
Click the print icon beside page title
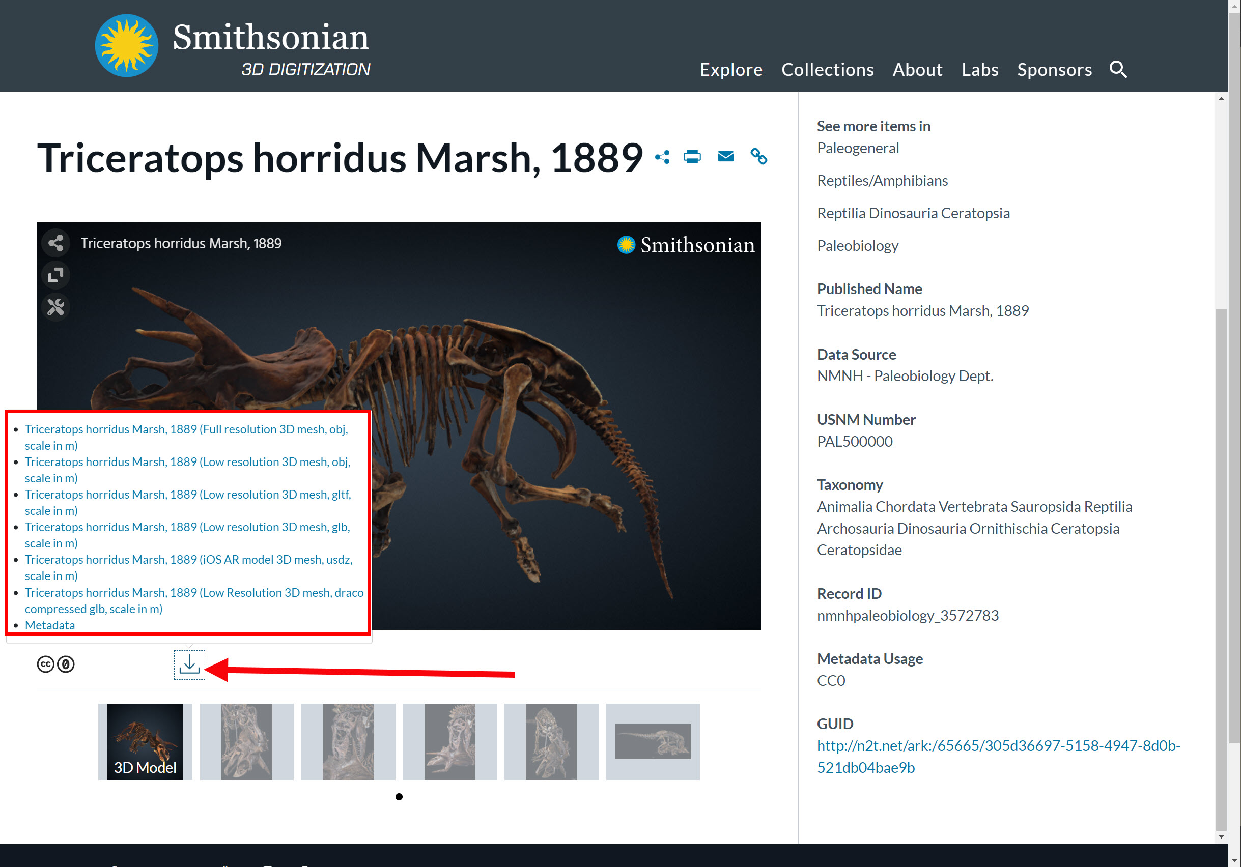(x=692, y=157)
